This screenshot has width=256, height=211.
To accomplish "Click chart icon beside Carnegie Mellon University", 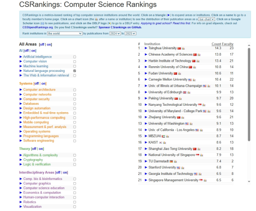I will pos(194,80).
